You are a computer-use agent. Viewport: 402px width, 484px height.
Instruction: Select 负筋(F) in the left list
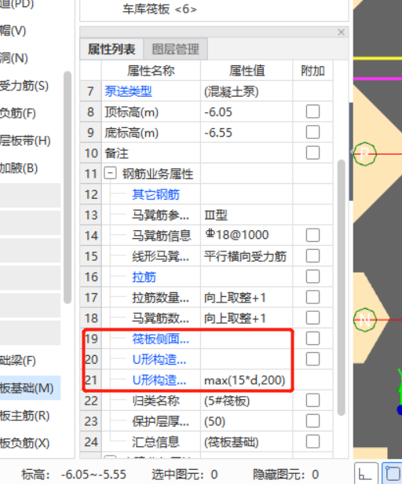pos(18,113)
